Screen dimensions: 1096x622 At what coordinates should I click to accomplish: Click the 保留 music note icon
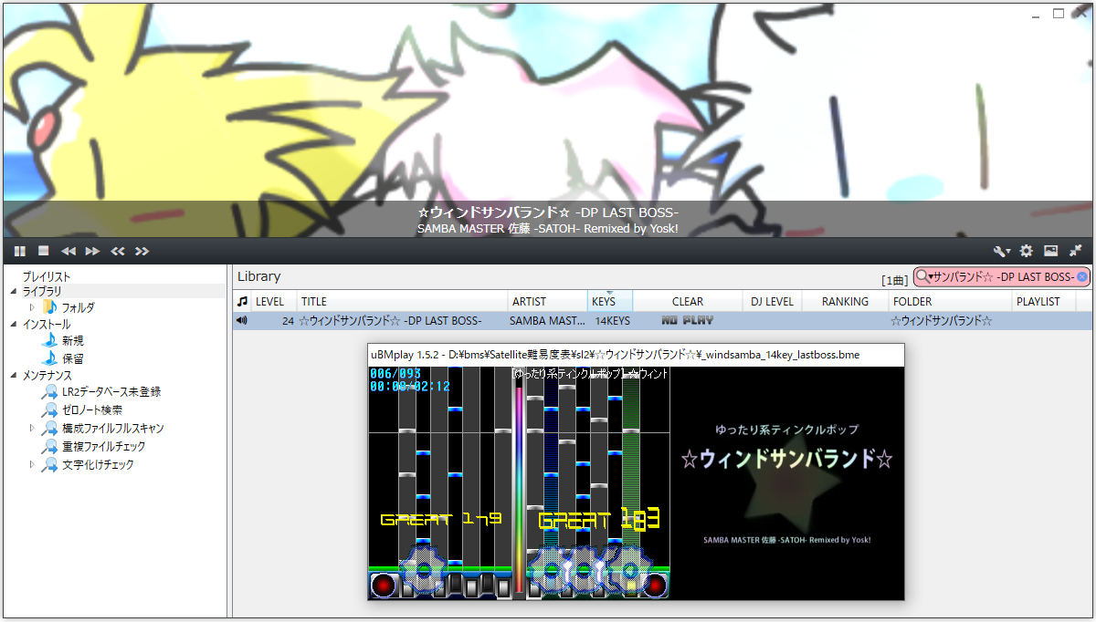pyautogui.click(x=49, y=358)
